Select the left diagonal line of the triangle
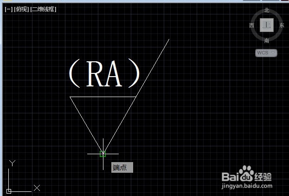The width and height of the screenshot is (289, 196). tap(86, 125)
